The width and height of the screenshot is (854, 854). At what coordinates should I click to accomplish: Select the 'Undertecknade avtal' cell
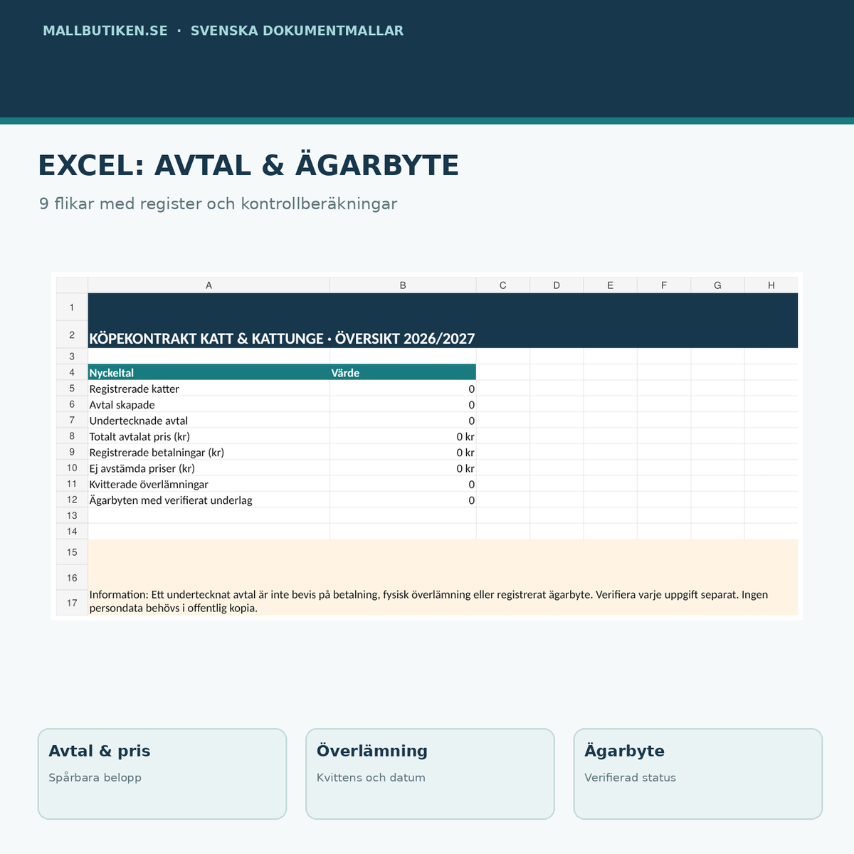coord(209,420)
